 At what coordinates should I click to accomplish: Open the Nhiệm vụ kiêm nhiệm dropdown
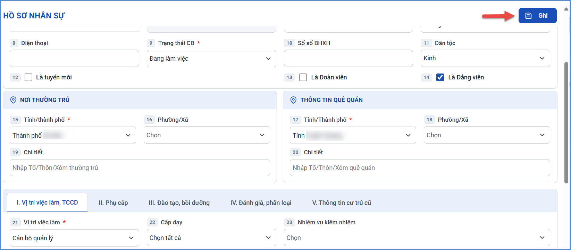417,238
